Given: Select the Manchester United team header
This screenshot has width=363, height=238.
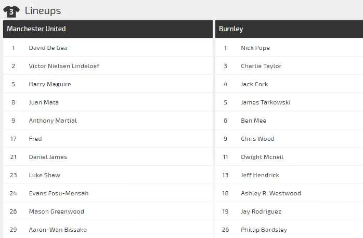Looking at the screenshot, I should click(x=36, y=29).
